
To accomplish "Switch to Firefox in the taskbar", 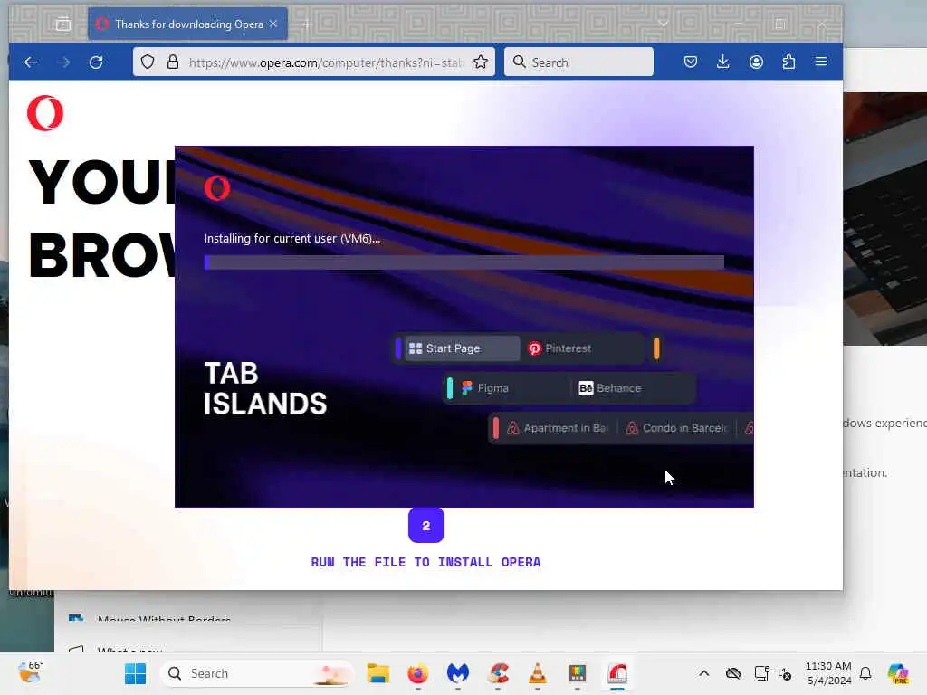I will (x=418, y=673).
